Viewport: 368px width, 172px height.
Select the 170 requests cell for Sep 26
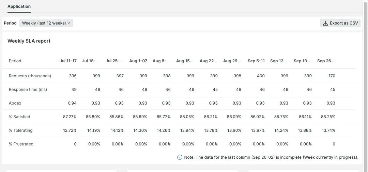click(x=332, y=76)
